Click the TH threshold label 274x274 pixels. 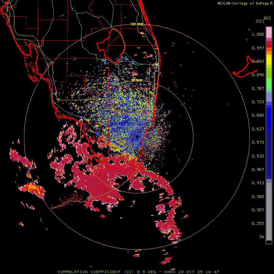pyautogui.click(x=262, y=237)
